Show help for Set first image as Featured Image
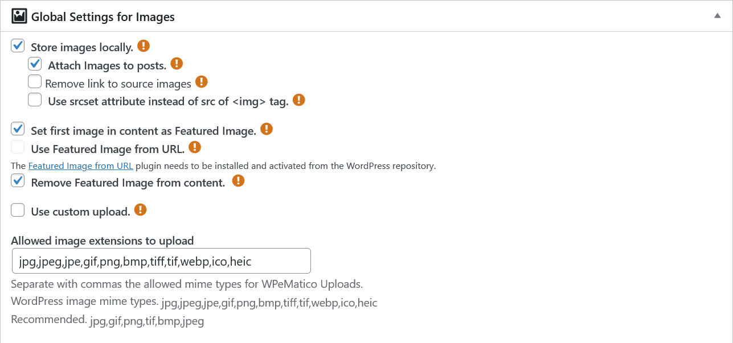Screen dimensions: 733x343 tap(267, 129)
